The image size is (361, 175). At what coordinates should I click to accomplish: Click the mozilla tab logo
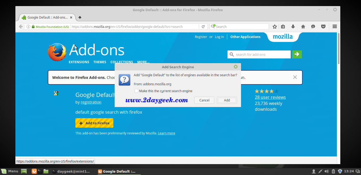click(283, 37)
